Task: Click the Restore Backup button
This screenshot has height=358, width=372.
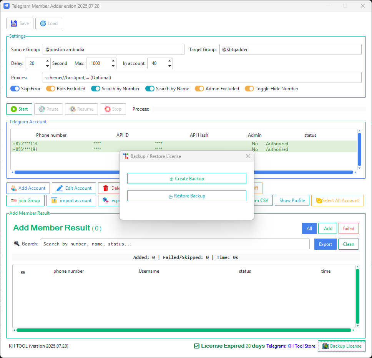Action: (x=187, y=196)
